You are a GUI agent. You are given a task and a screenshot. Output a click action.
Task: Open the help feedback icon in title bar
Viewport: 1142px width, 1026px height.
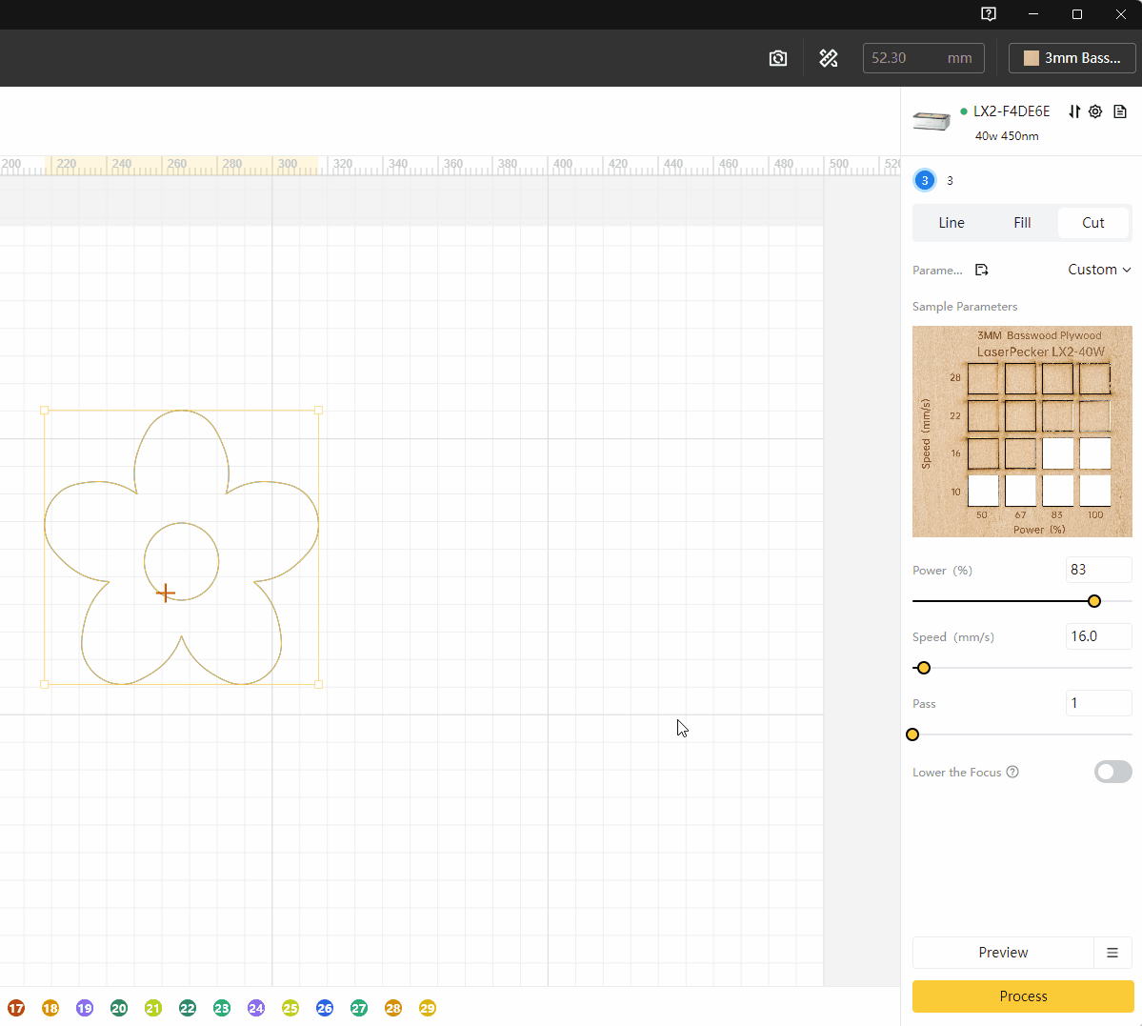point(989,14)
